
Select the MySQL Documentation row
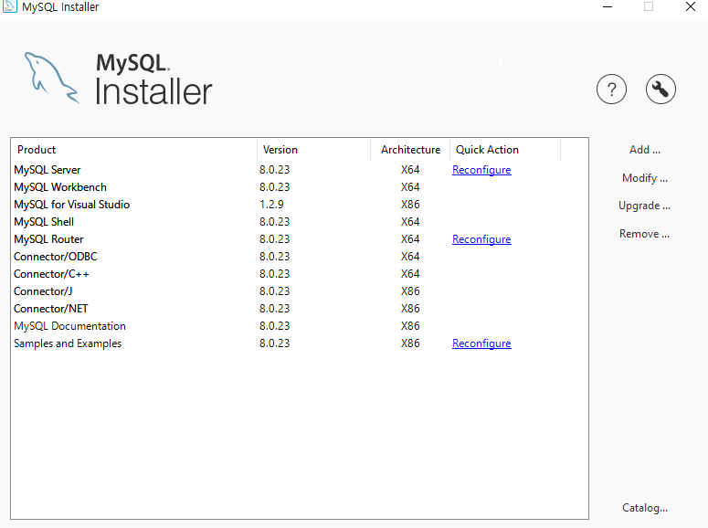coord(300,326)
